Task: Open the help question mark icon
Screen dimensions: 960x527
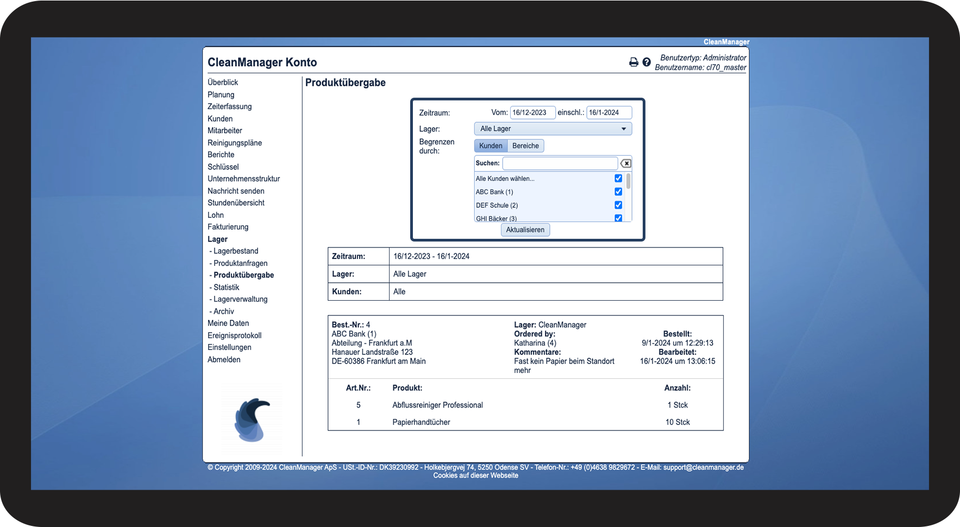Action: tap(647, 62)
